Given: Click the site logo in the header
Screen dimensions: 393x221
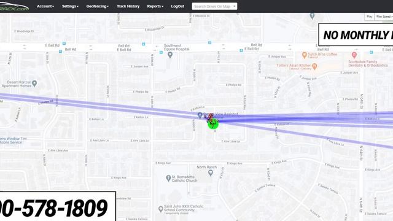Looking at the screenshot, I should coord(14,7).
